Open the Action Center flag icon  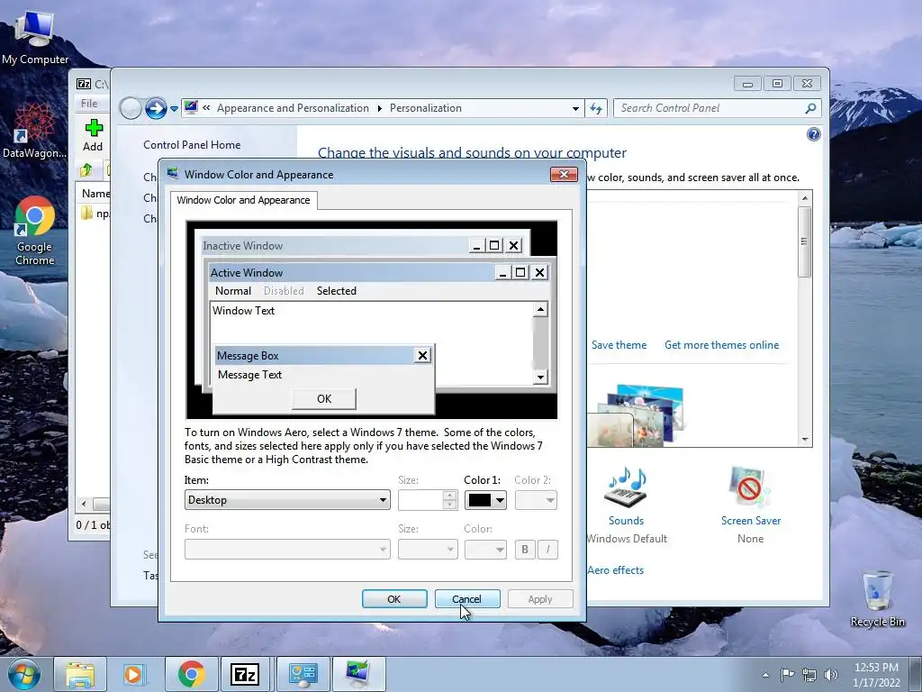(787, 674)
